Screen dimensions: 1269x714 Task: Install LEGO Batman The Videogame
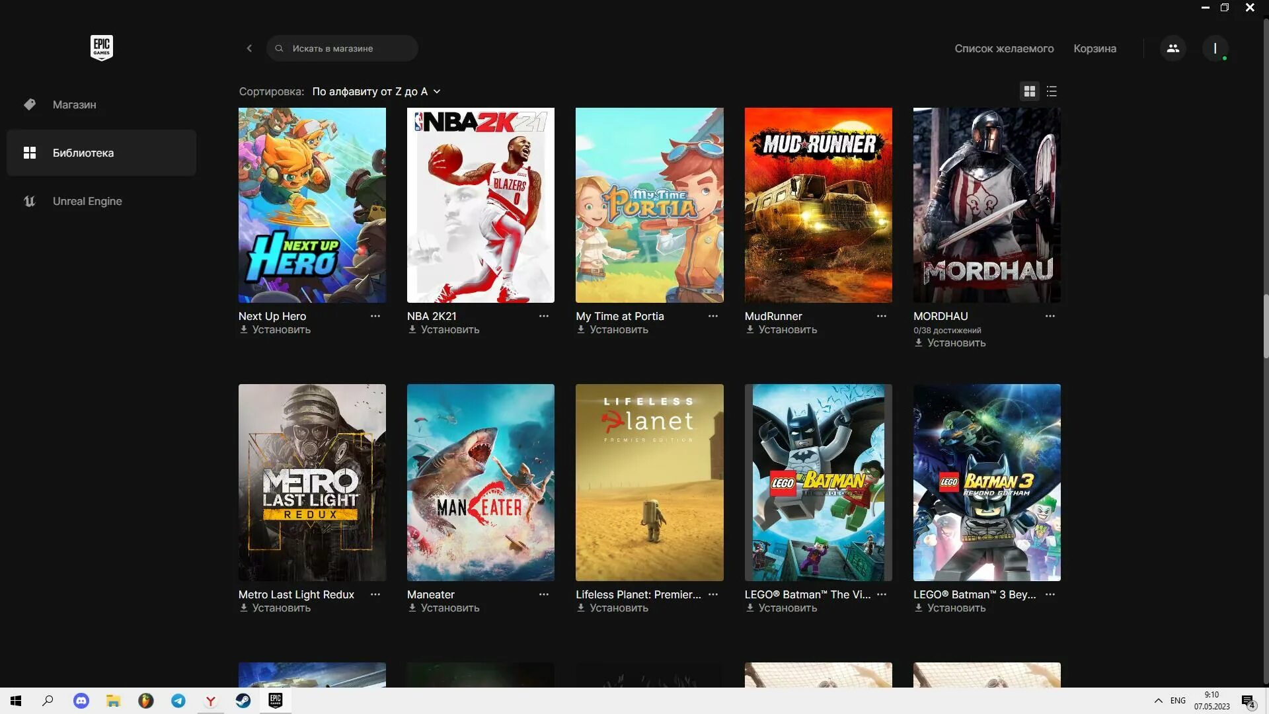[x=781, y=608]
